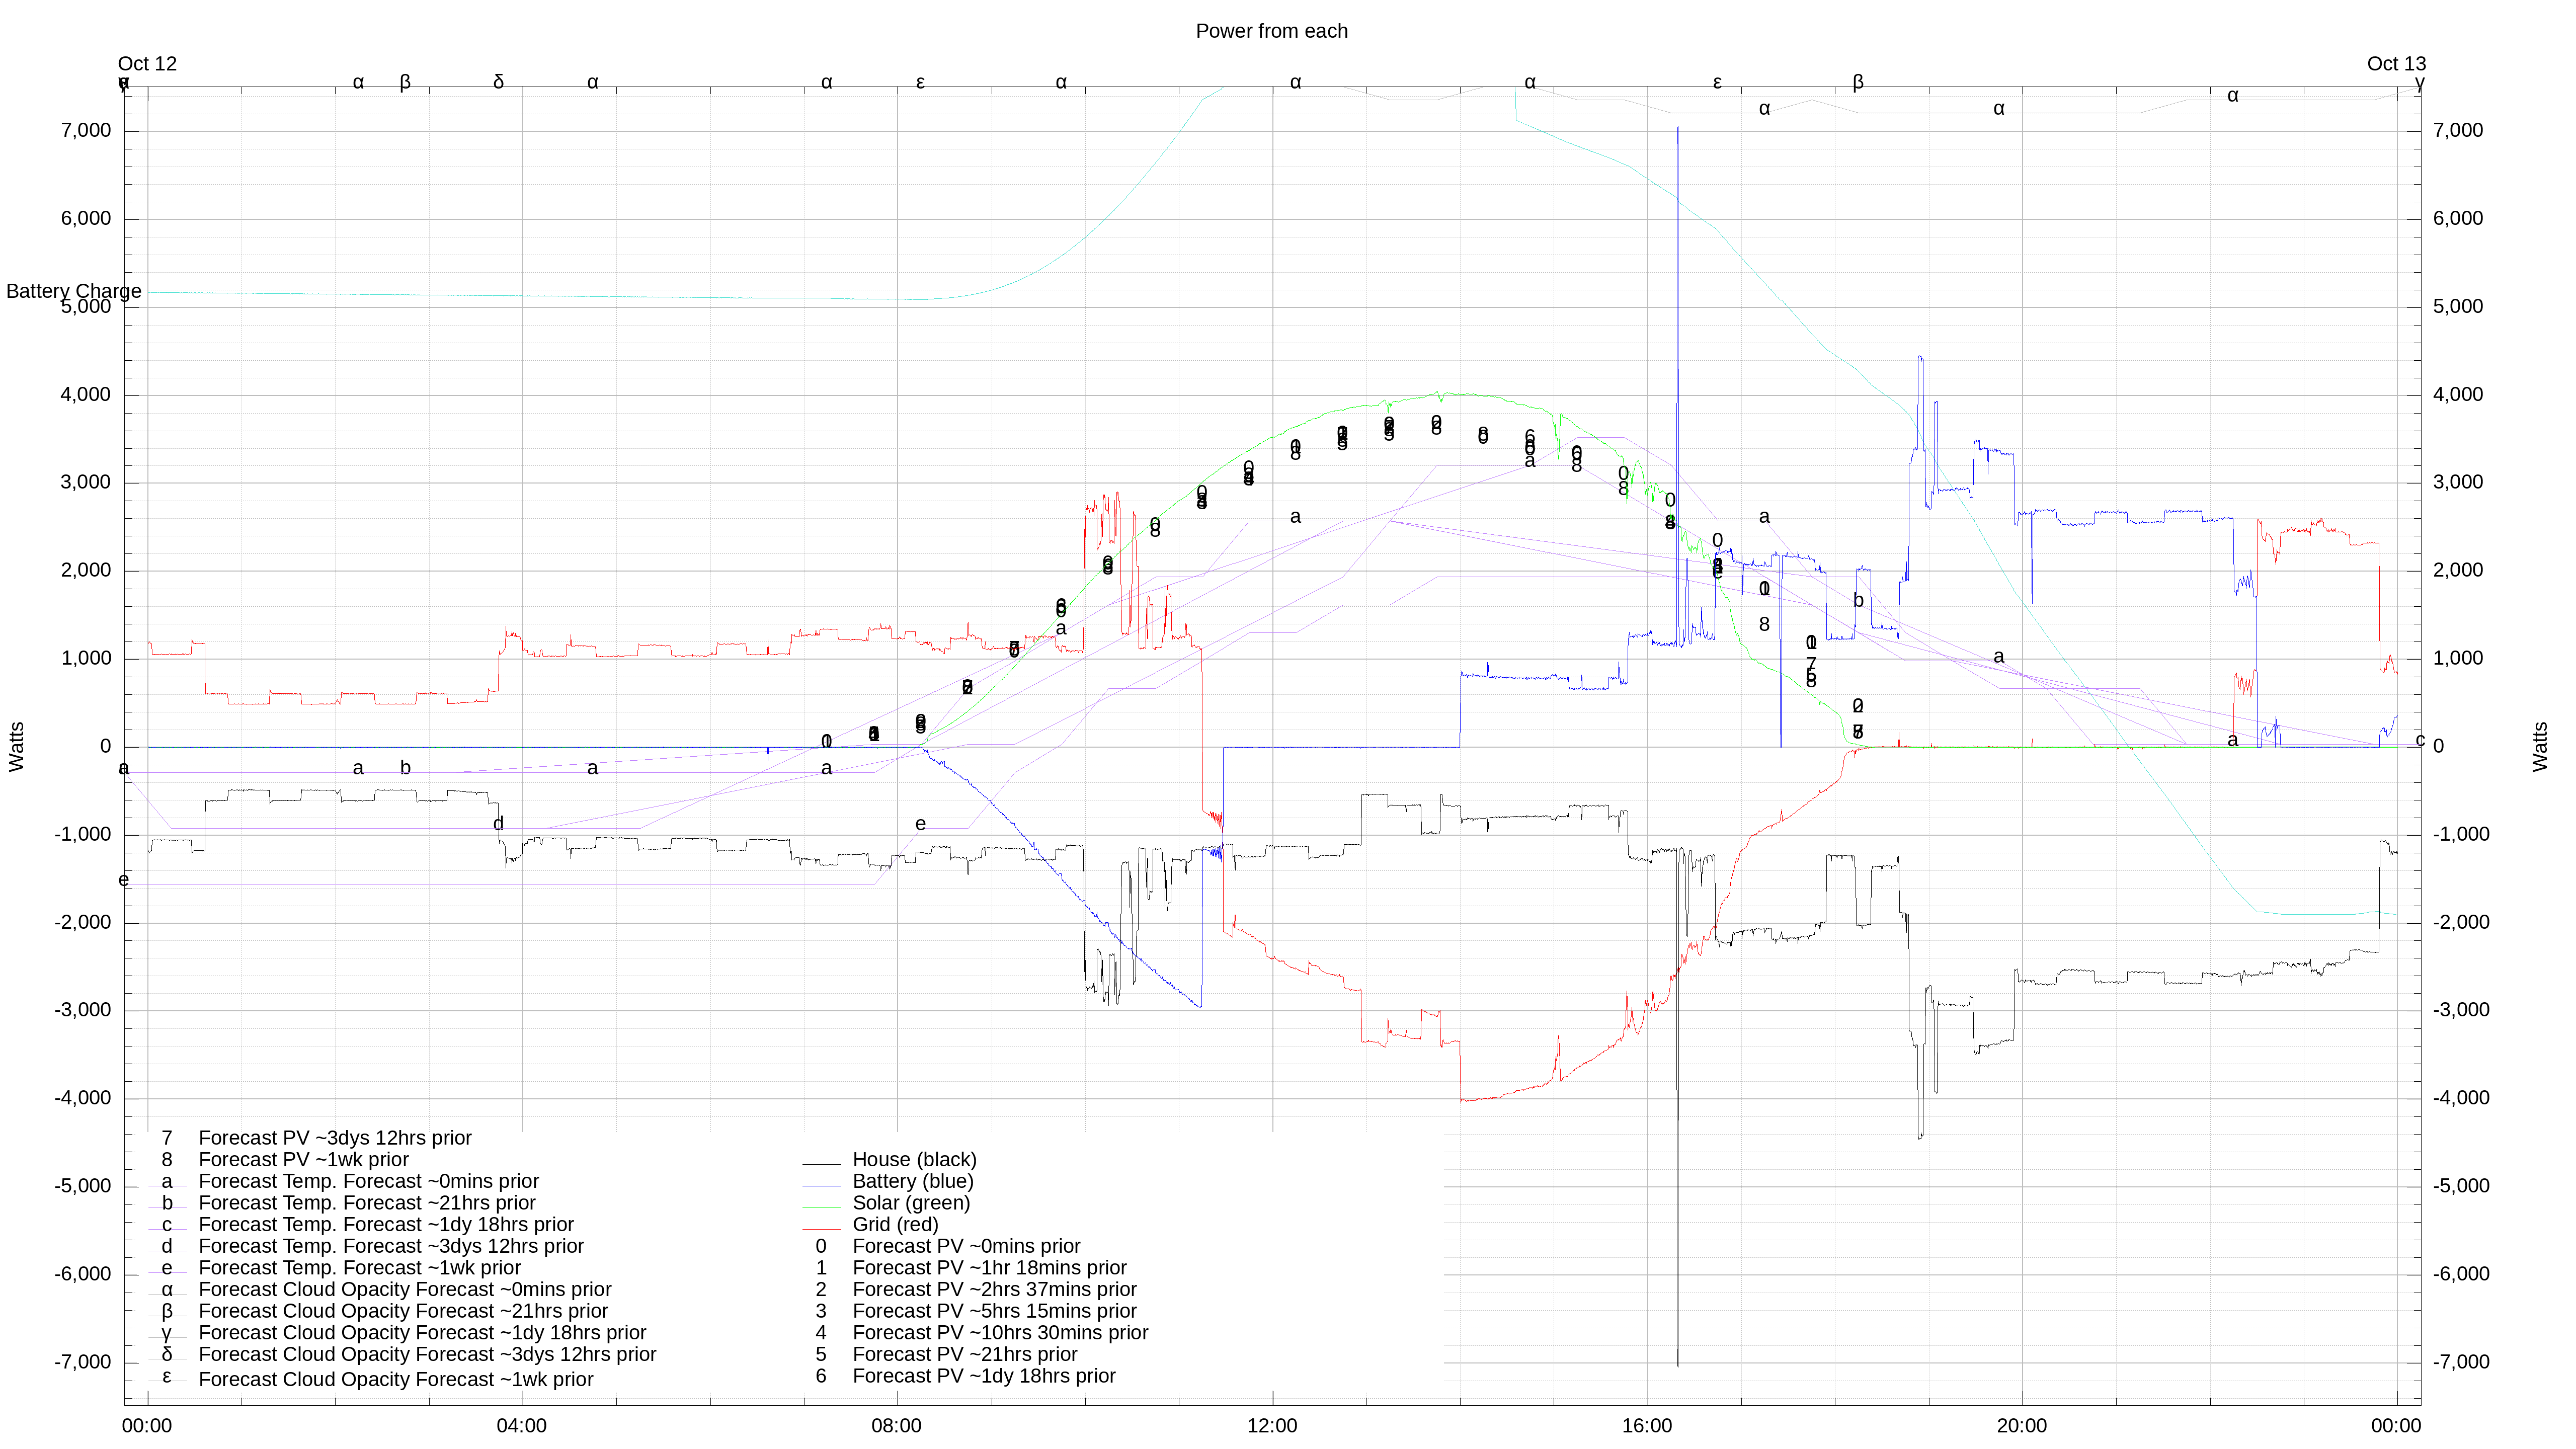The width and height of the screenshot is (2576, 1449).
Task: Click the 'd' temperature marker near 04:00
Action: 498,824
